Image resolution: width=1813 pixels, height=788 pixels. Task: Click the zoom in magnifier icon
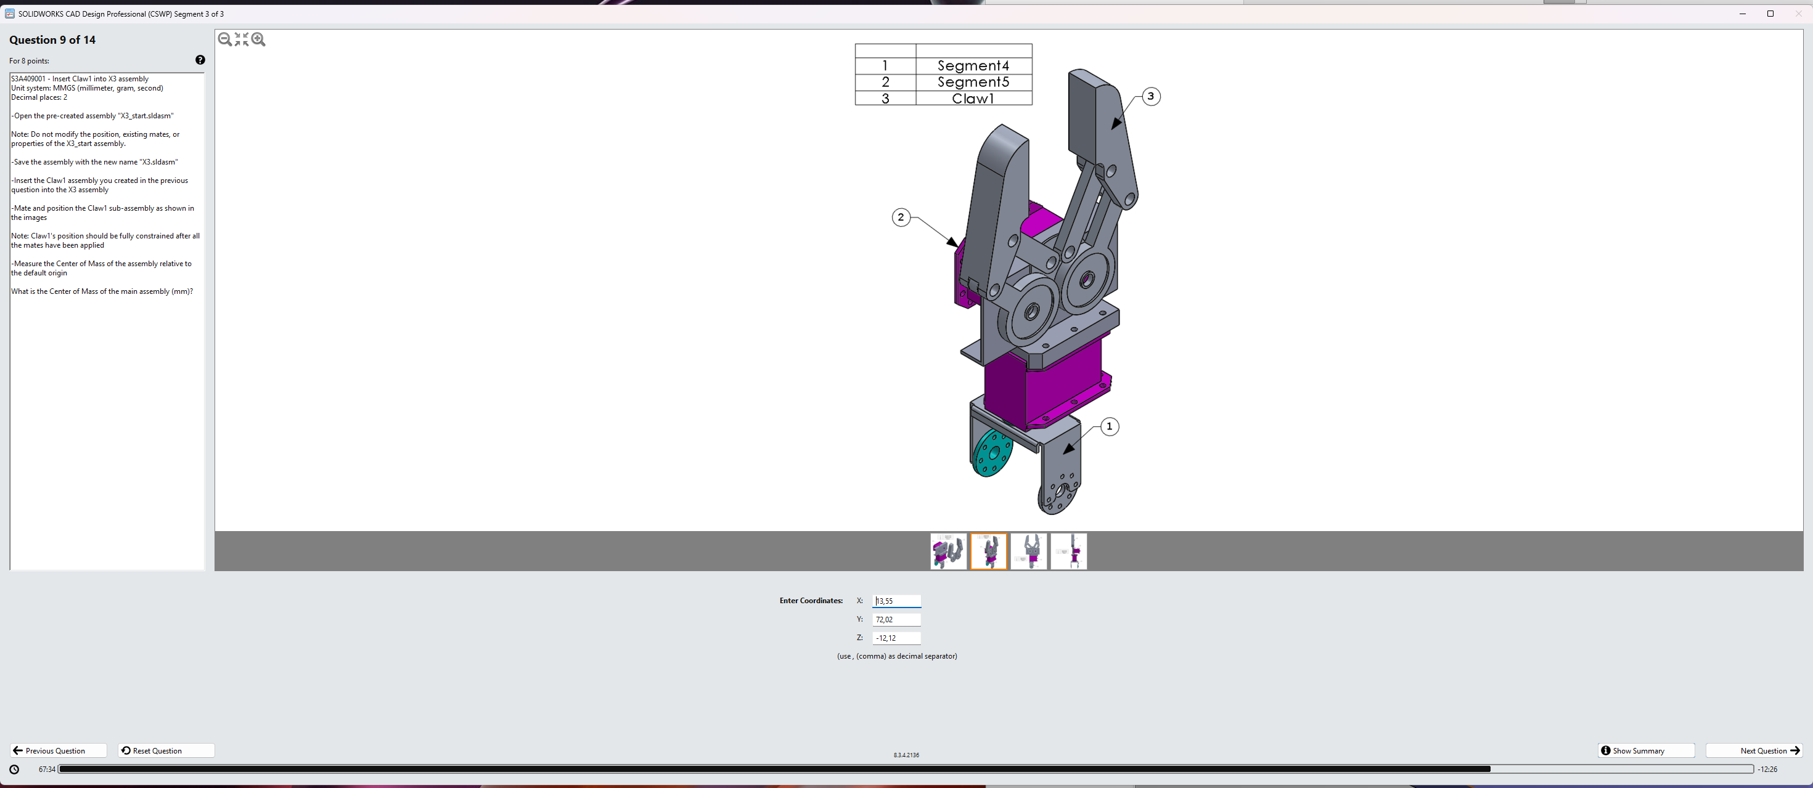[x=258, y=39]
